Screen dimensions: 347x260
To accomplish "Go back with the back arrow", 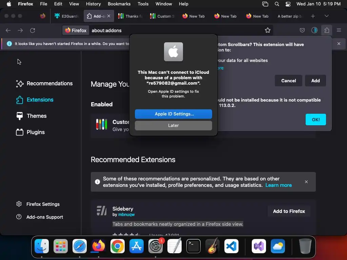I will click(8, 30).
